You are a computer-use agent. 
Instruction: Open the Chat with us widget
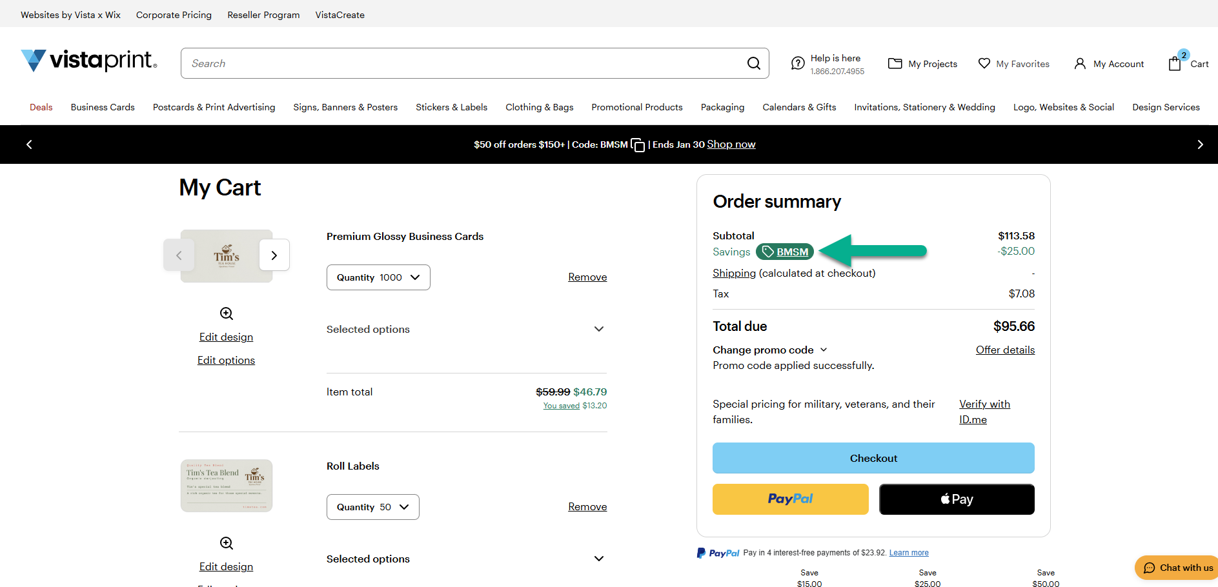pyautogui.click(x=1177, y=568)
